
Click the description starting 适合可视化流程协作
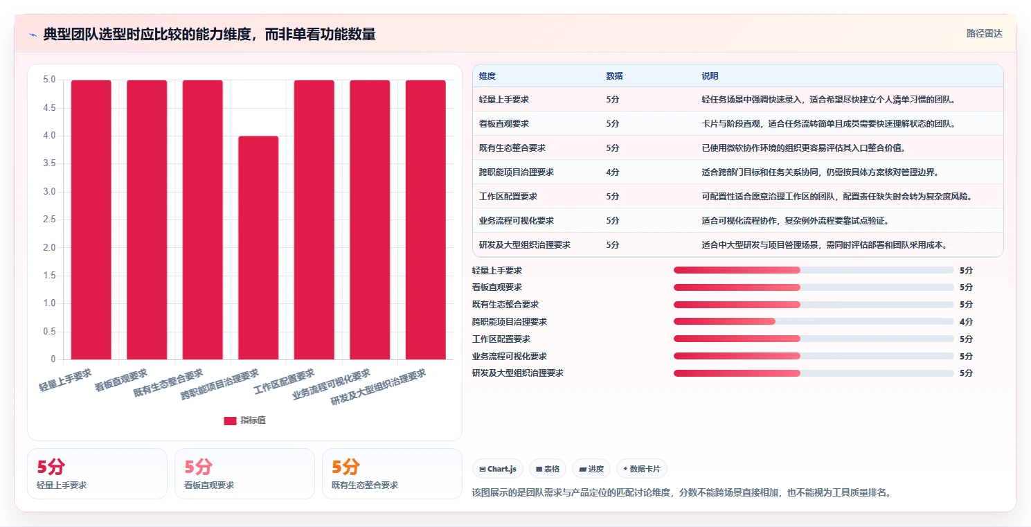(x=795, y=221)
